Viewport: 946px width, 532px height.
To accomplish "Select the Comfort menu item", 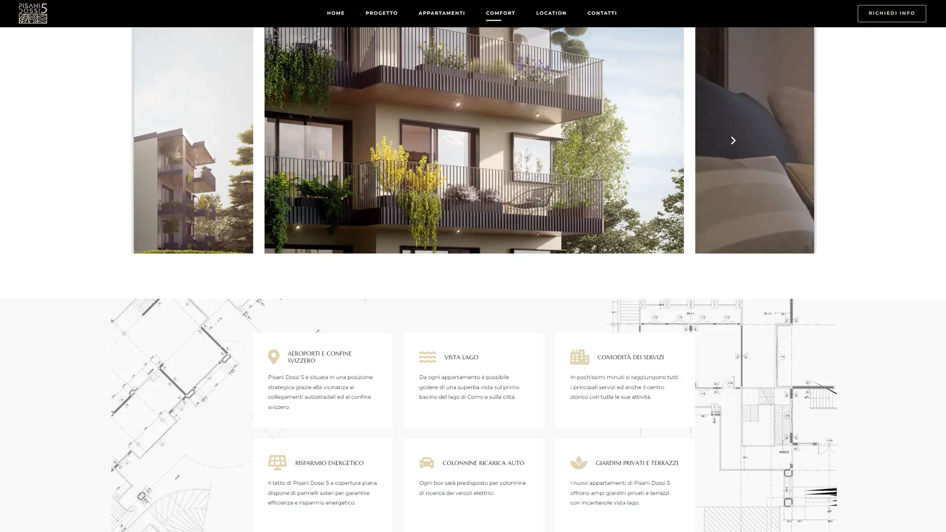I will 500,13.
